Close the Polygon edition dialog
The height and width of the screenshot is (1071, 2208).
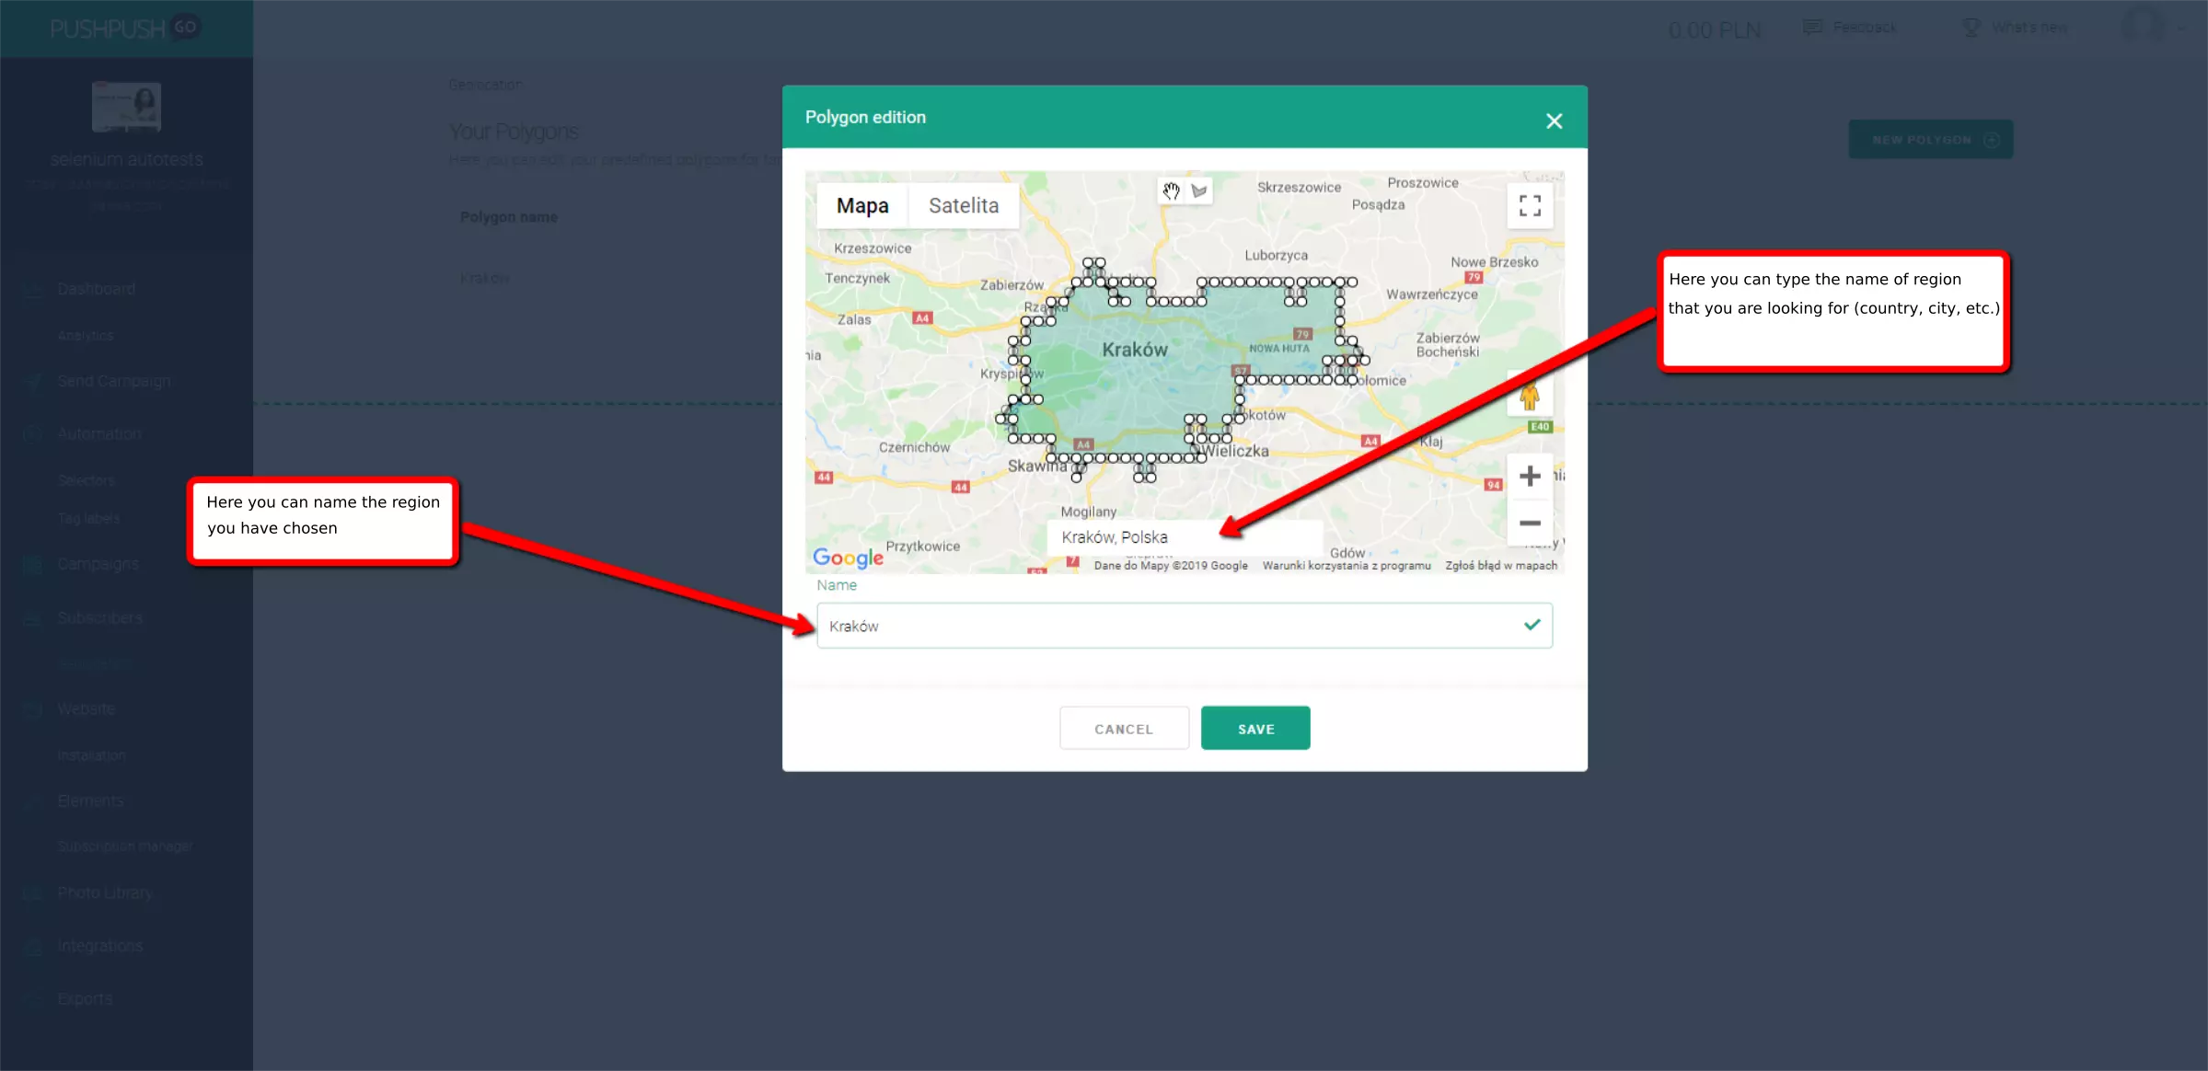click(x=1554, y=121)
